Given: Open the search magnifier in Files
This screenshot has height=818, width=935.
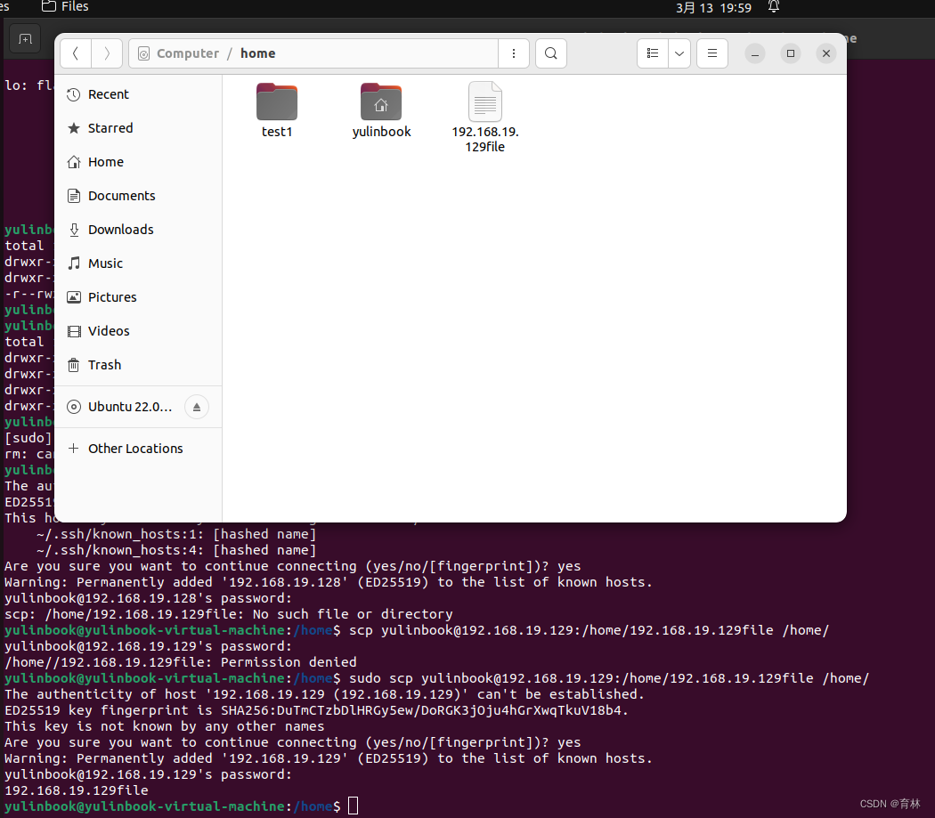Looking at the screenshot, I should click(551, 53).
